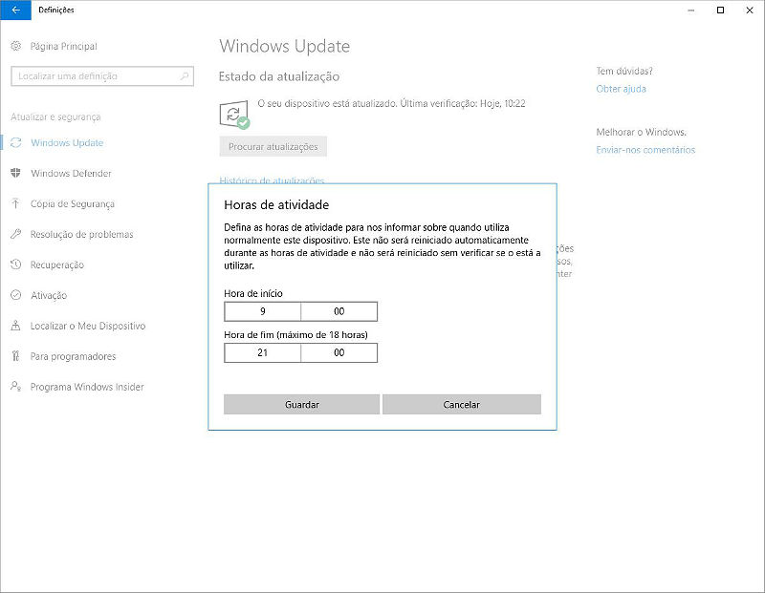Image resolution: width=765 pixels, height=593 pixels.
Task: Click the Hora de fim (máximo de 18 horas) label
Action: [295, 335]
